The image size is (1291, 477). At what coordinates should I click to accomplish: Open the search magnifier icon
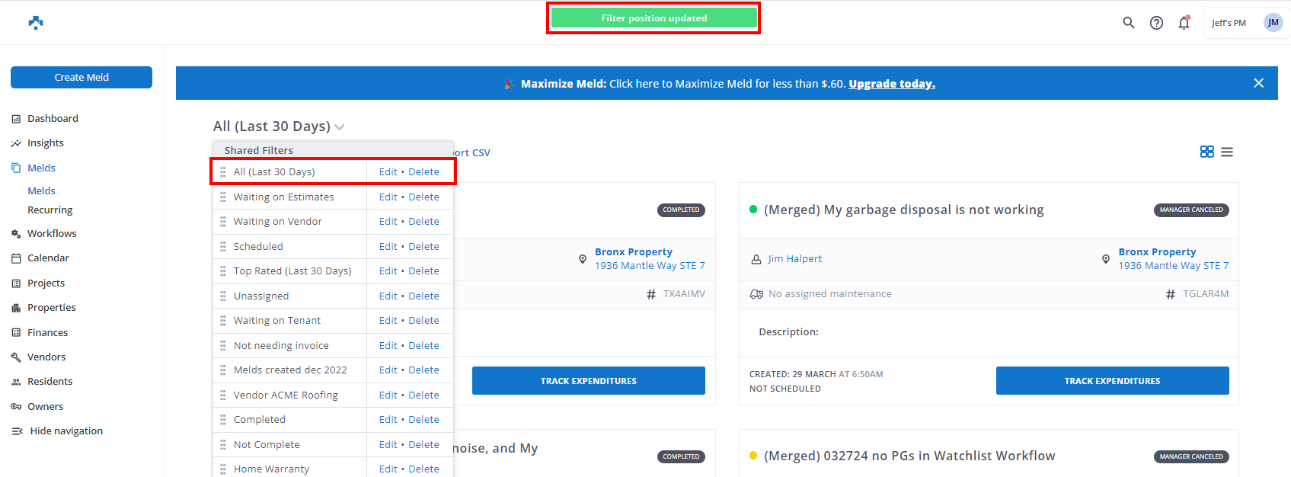1129,23
